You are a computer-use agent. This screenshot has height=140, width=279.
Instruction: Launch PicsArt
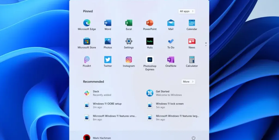tap(87, 62)
